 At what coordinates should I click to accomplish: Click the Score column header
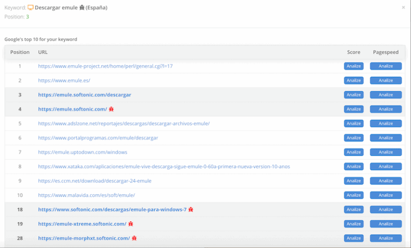(354, 52)
